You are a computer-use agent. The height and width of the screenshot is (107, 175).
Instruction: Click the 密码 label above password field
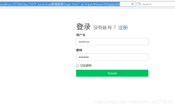[79, 50]
